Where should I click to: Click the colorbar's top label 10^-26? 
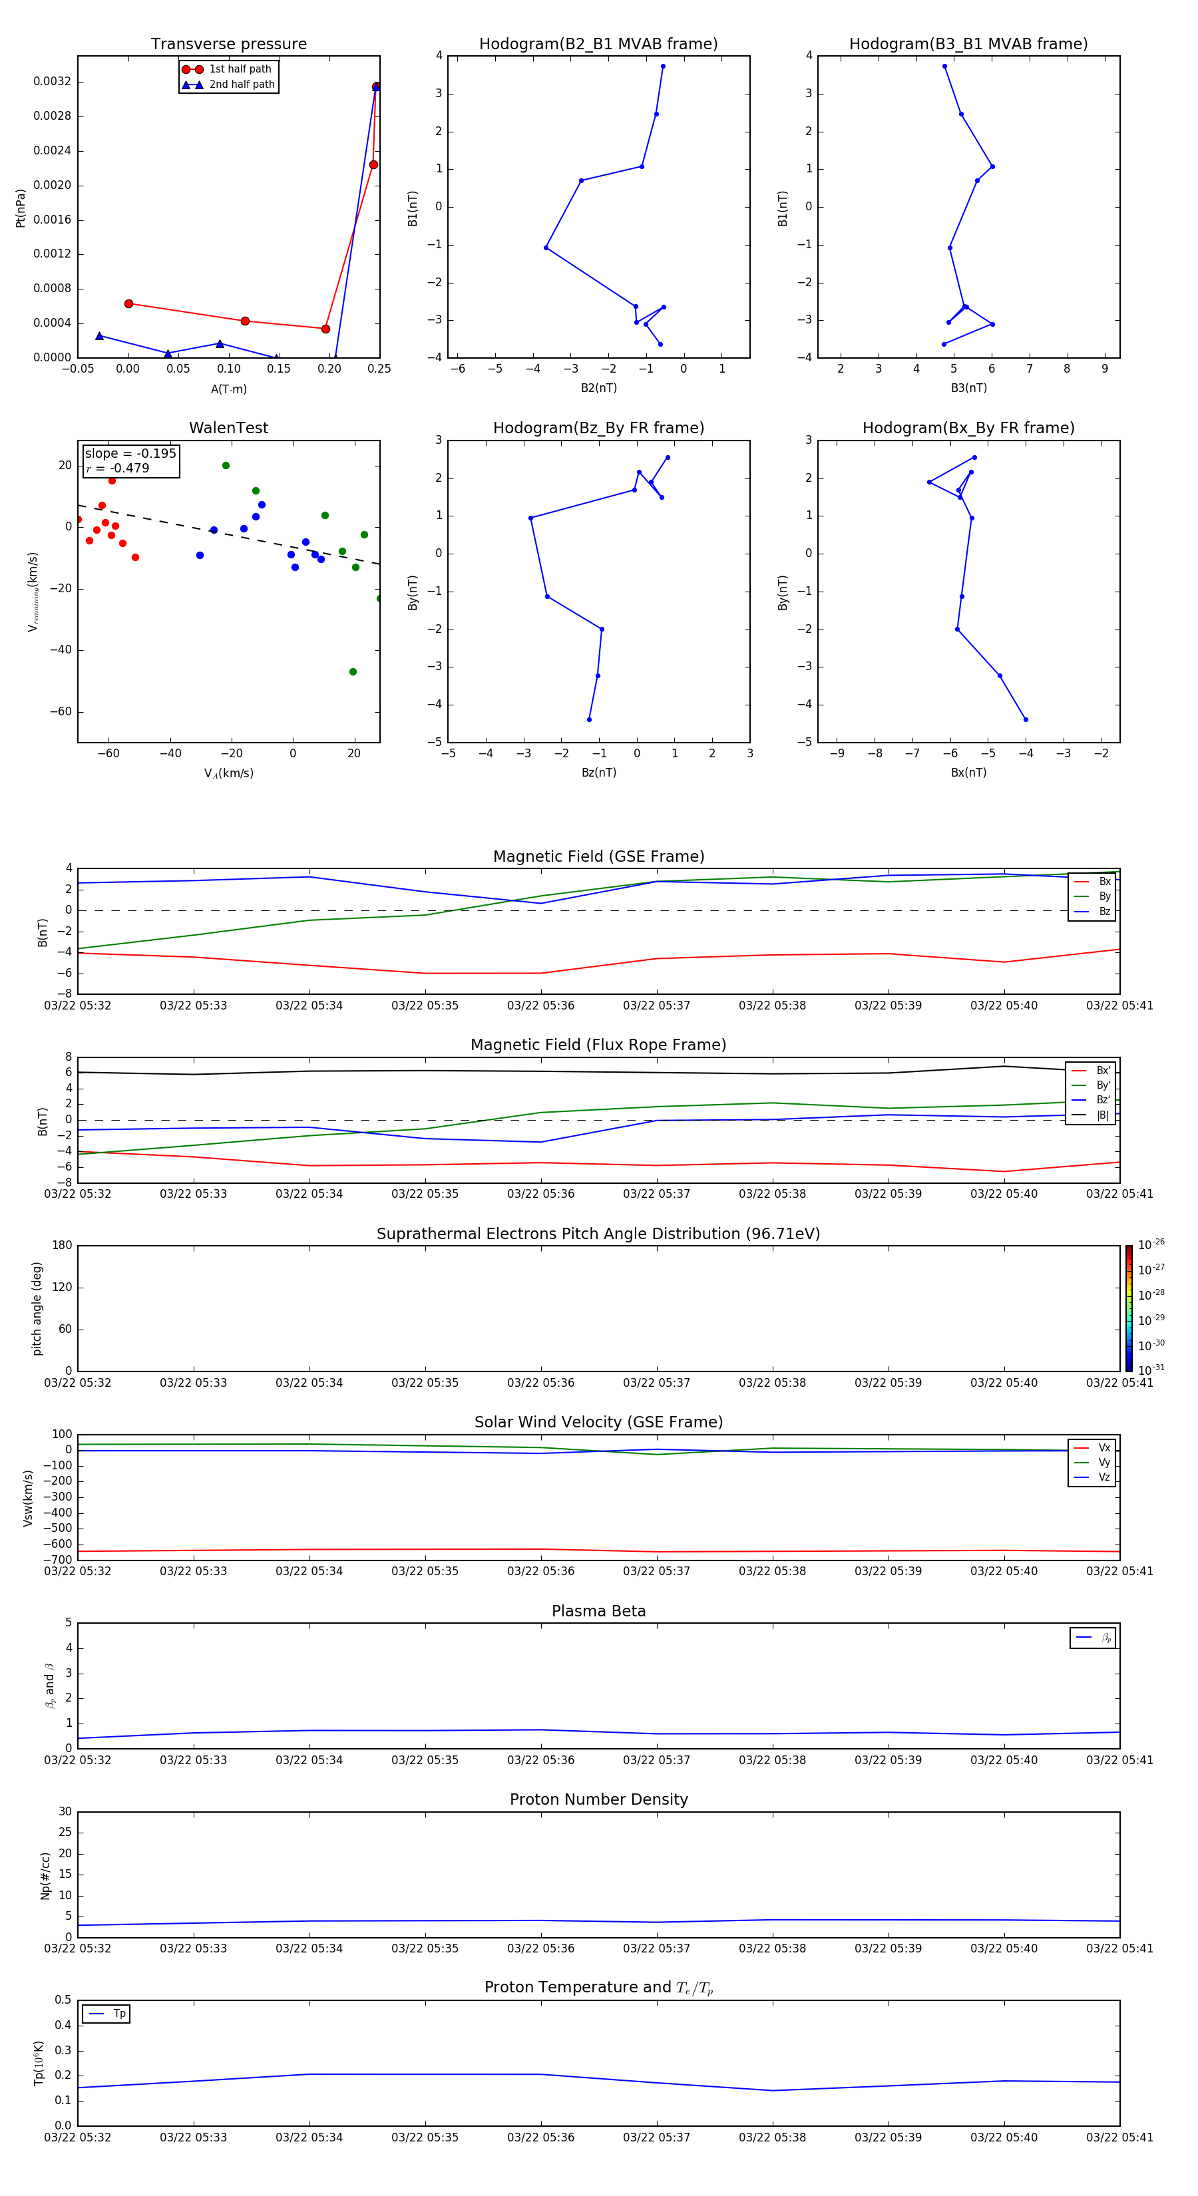1151,1244
